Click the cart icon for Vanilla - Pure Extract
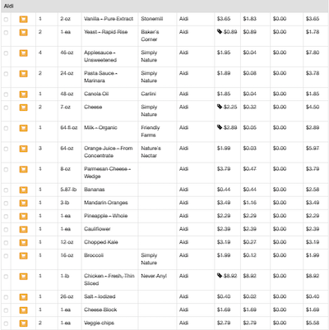 tap(24, 19)
